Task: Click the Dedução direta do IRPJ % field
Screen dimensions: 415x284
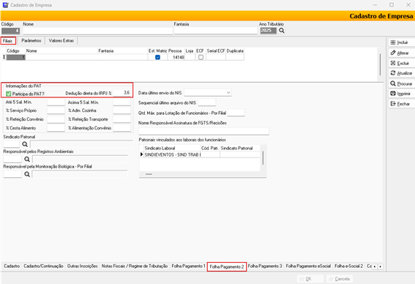Action: point(122,93)
